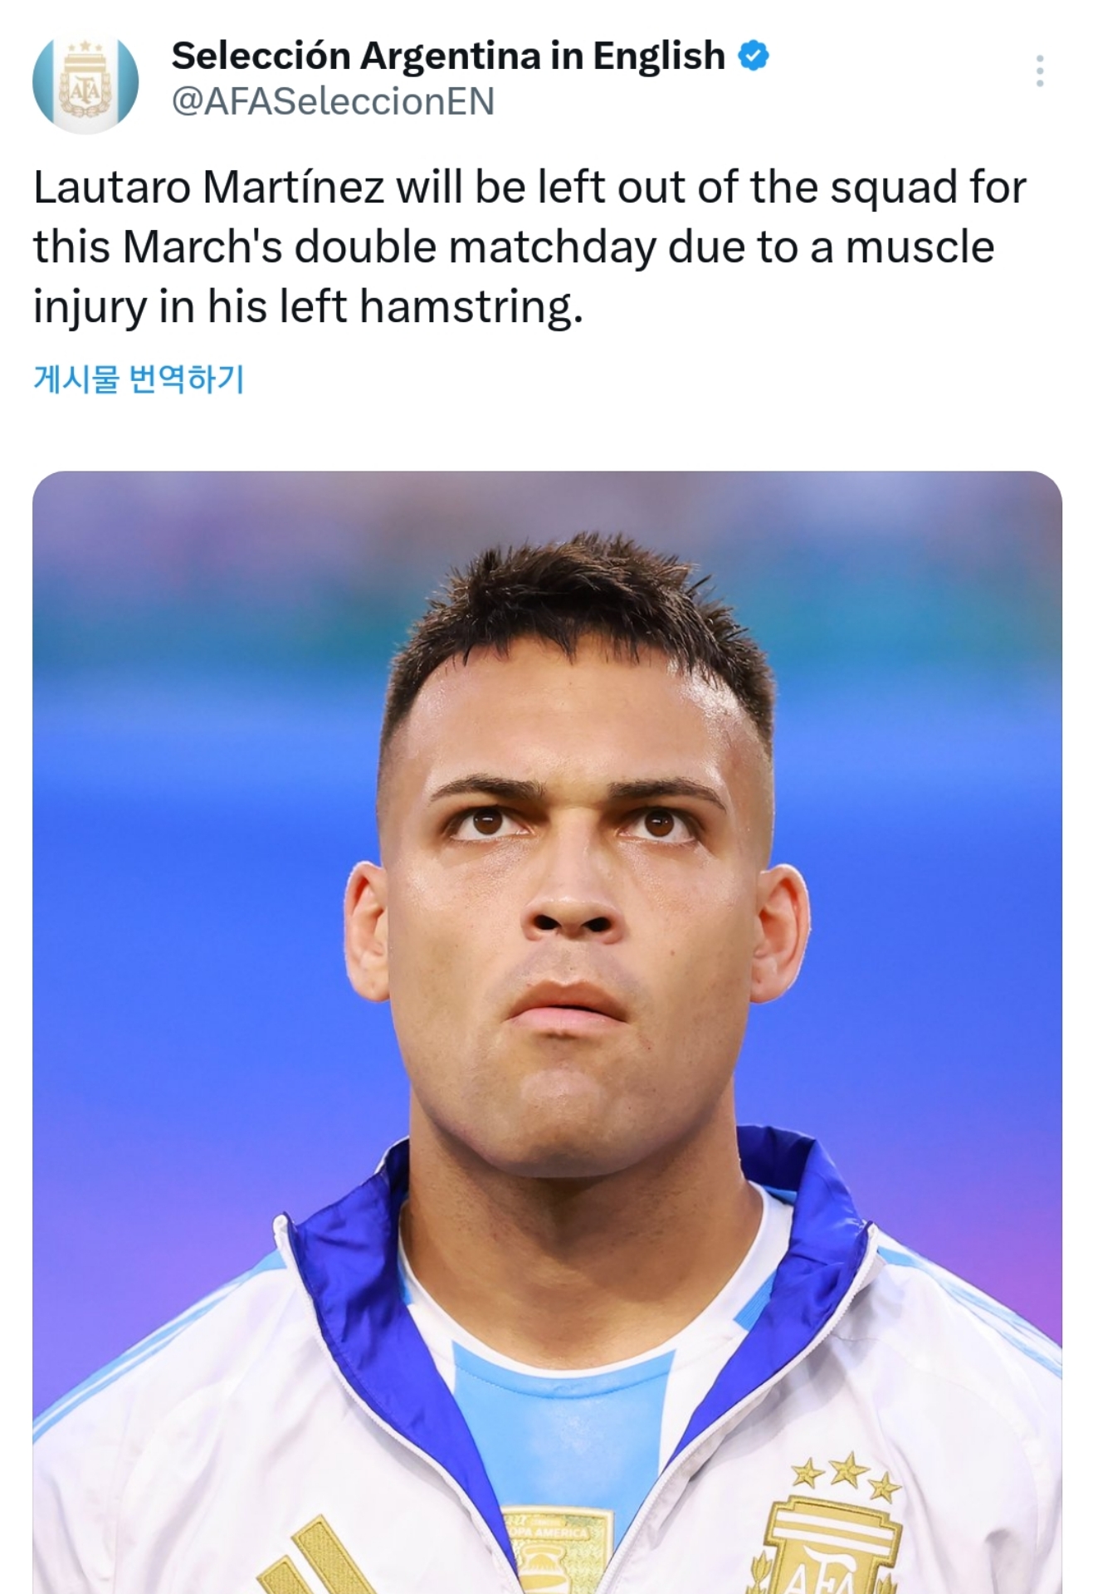Open the attached player photo
Viewport: 1093px width, 1594px height.
[x=547, y=913]
